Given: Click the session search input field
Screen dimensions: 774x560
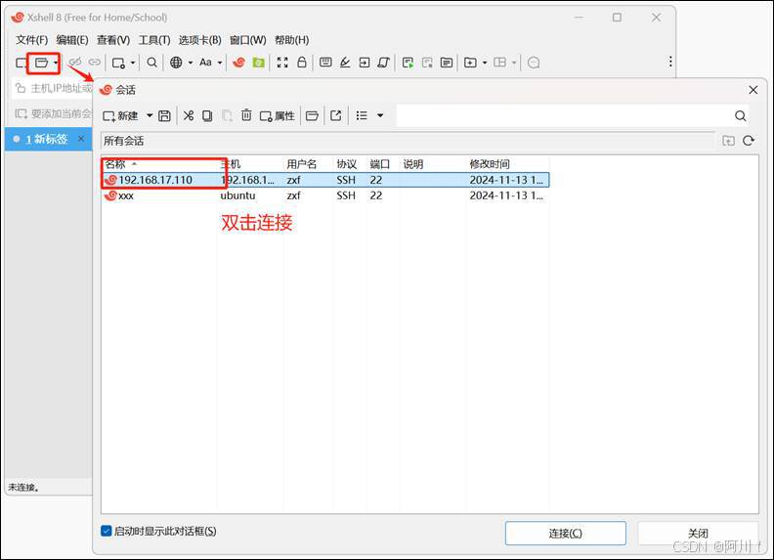Looking at the screenshot, I should pyautogui.click(x=564, y=115).
